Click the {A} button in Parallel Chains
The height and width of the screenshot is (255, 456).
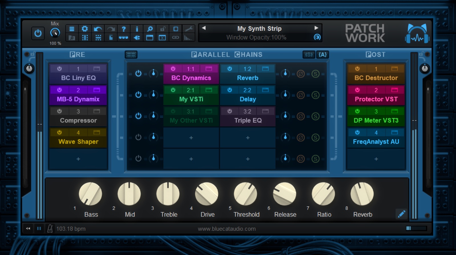[x=323, y=55]
